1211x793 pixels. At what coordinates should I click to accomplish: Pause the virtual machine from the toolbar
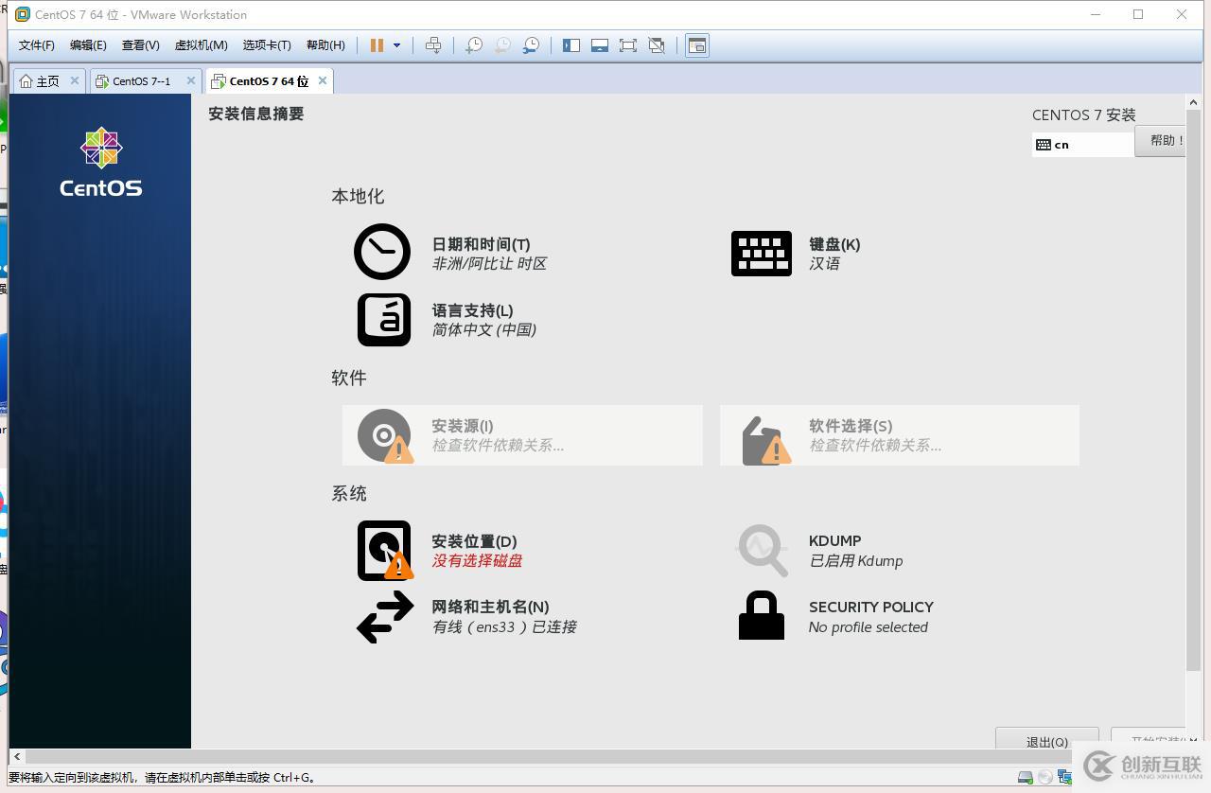click(377, 45)
